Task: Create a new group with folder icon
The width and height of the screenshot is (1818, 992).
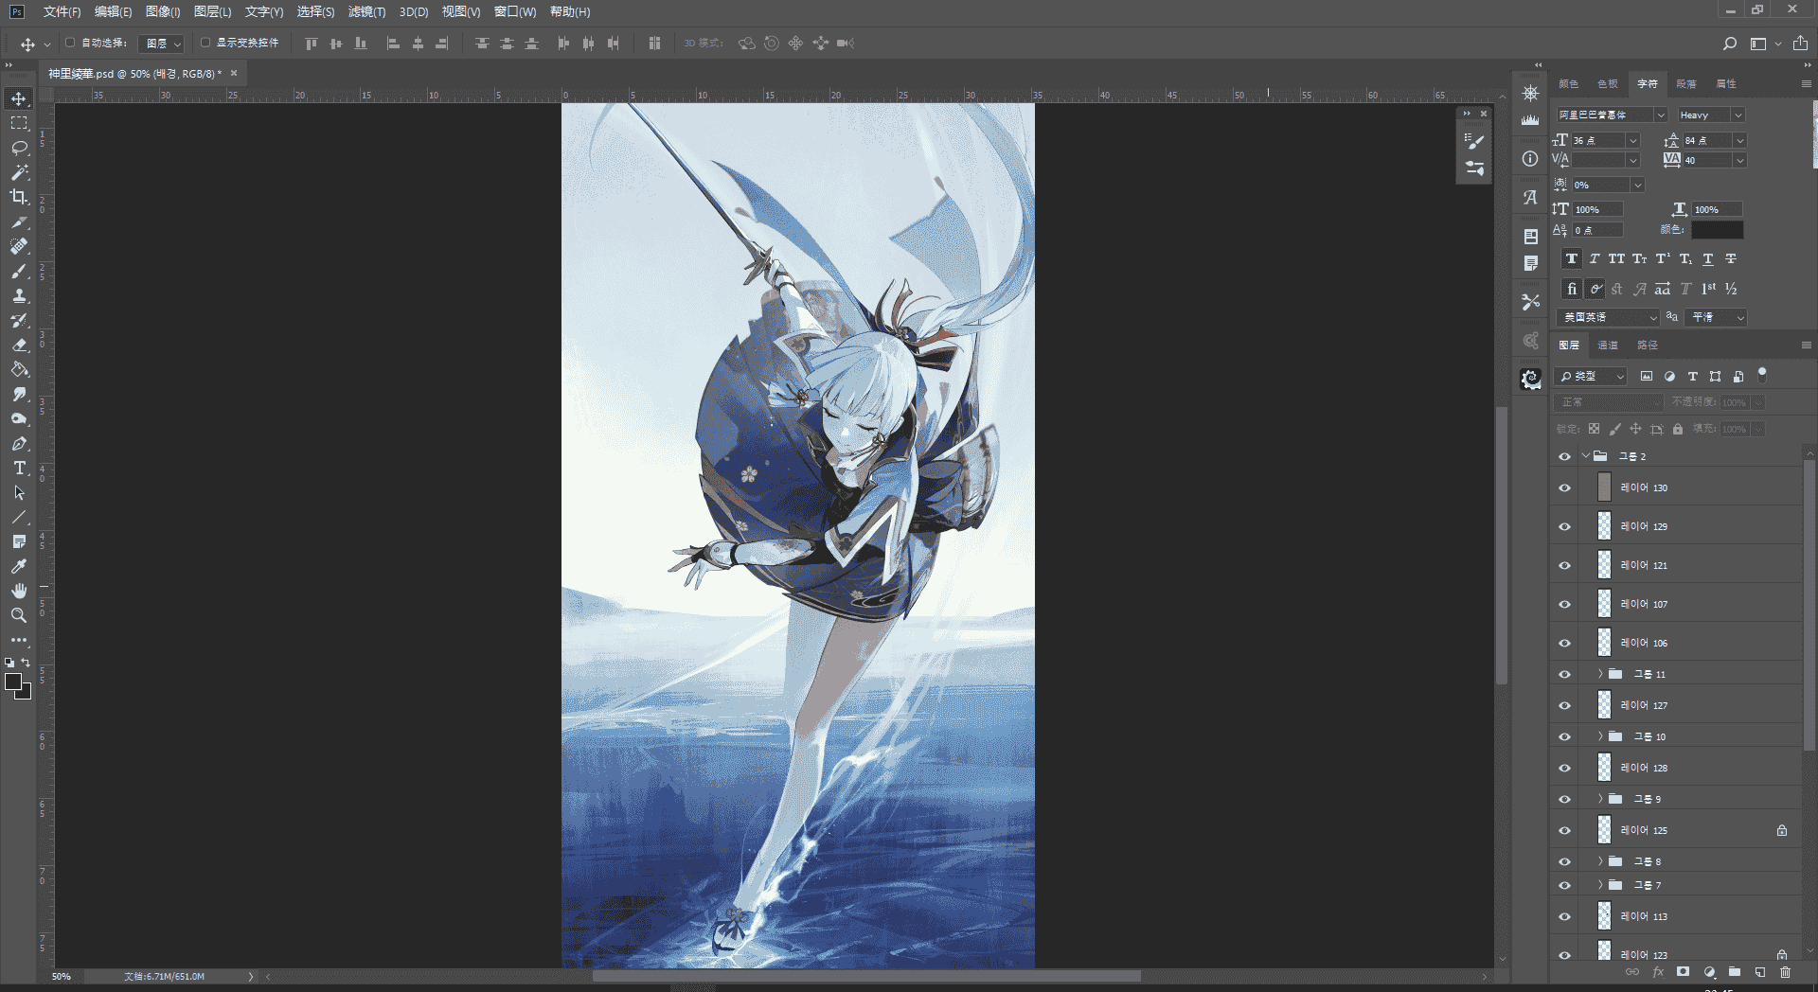Action: (x=1735, y=972)
